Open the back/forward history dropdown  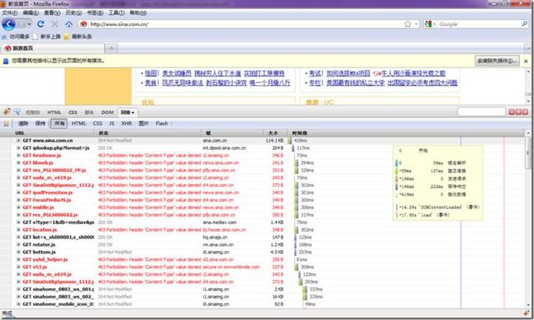tap(30, 24)
